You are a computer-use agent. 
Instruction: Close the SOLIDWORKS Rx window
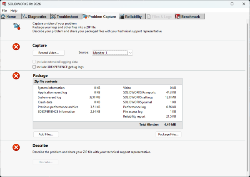[x=244, y=4]
